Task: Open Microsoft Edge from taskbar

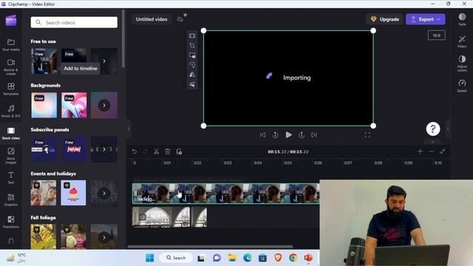Action: 248,258
